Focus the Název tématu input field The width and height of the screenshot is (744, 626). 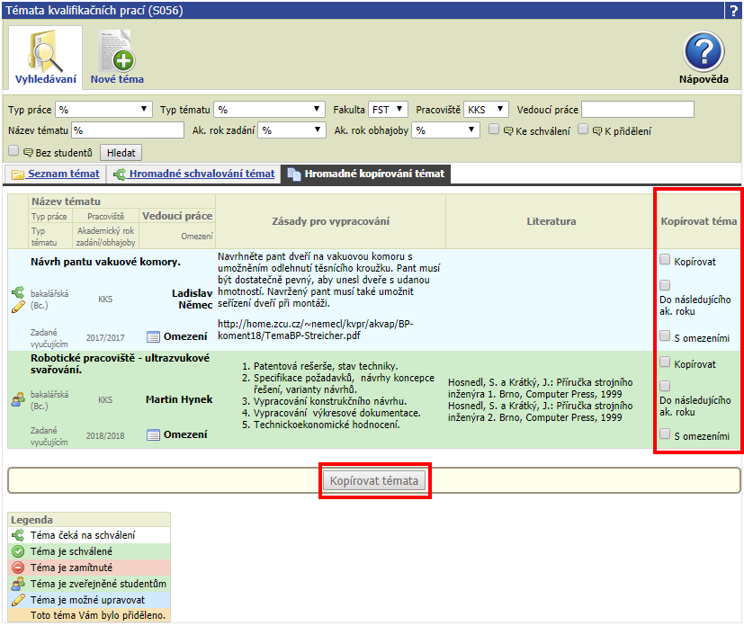point(128,130)
